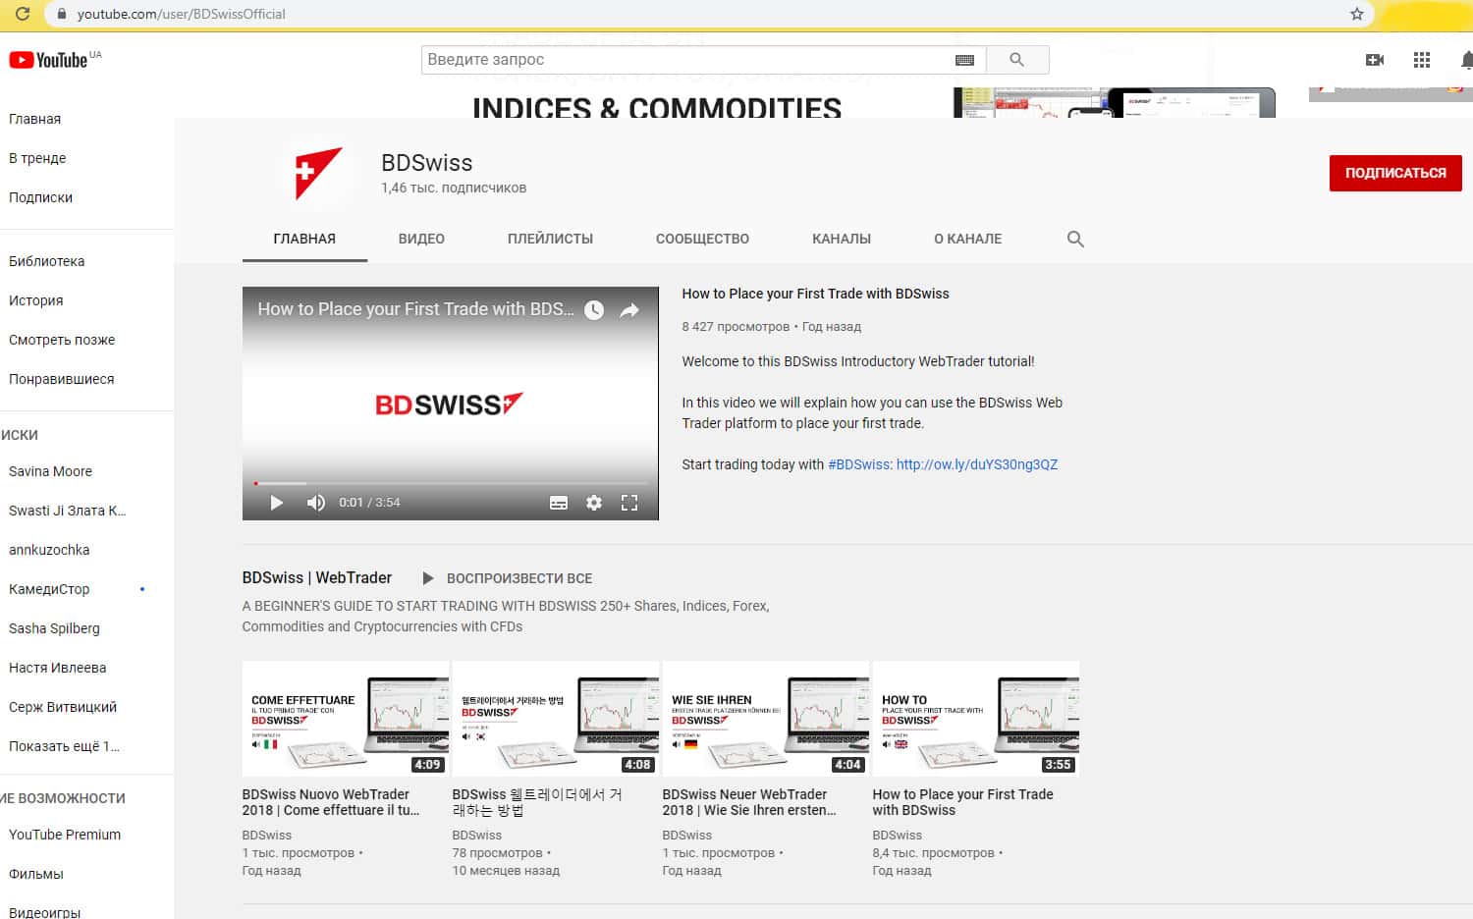Open the BDSwiss channel avatar
Screen dimensions: 1473x919
click(x=317, y=174)
